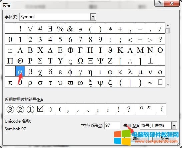Choose the capital Sigma Σ symbol
Image resolution: width=182 pixels, height=148 pixels.
pyautogui.click(x=40, y=60)
